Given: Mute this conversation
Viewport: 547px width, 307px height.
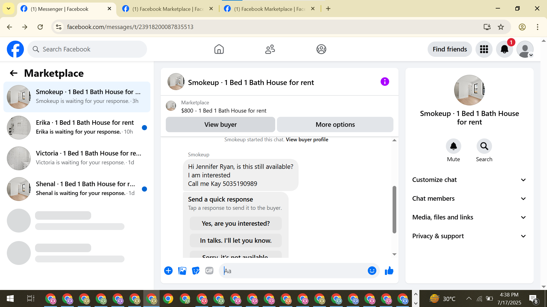Looking at the screenshot, I should 453,146.
